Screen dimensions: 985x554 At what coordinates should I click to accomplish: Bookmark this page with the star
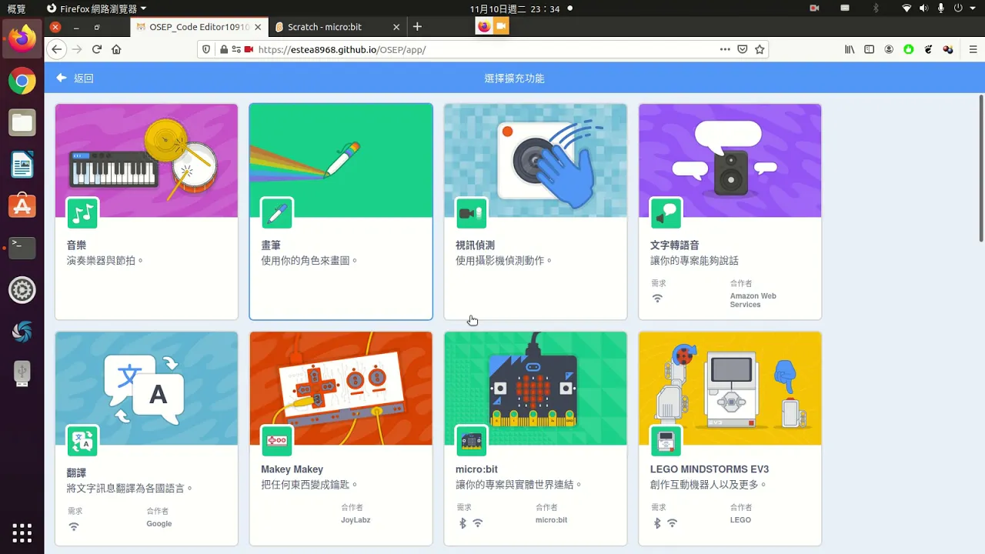click(760, 49)
